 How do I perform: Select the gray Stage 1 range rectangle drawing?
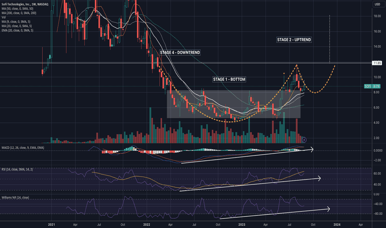tap(234, 104)
